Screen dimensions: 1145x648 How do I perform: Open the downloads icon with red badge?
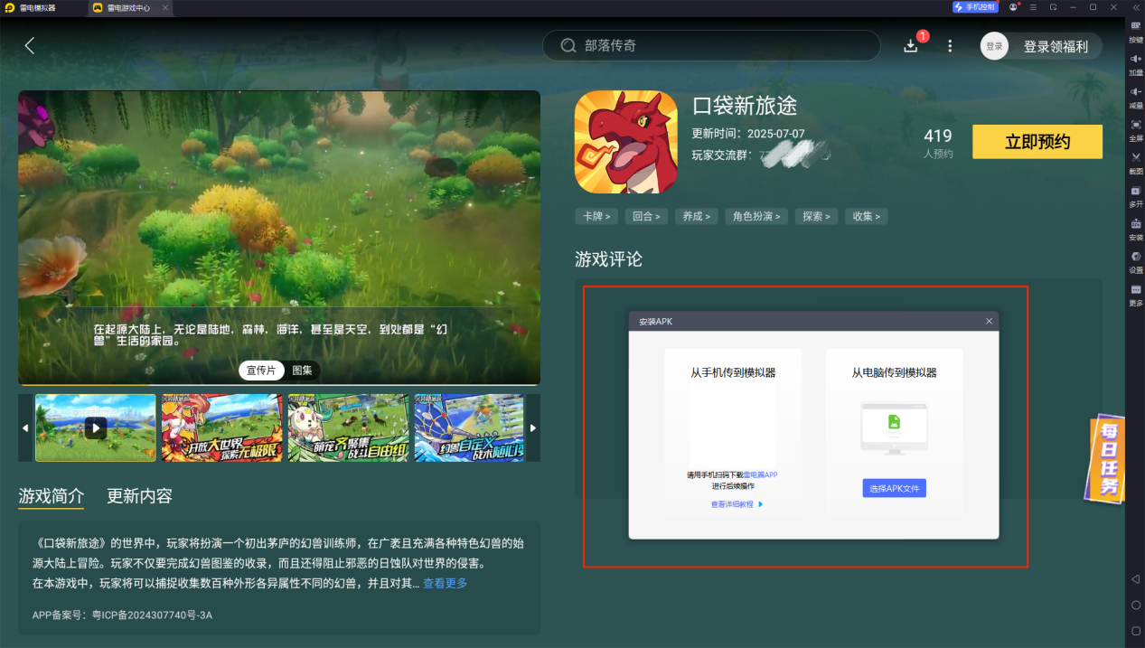tap(911, 45)
